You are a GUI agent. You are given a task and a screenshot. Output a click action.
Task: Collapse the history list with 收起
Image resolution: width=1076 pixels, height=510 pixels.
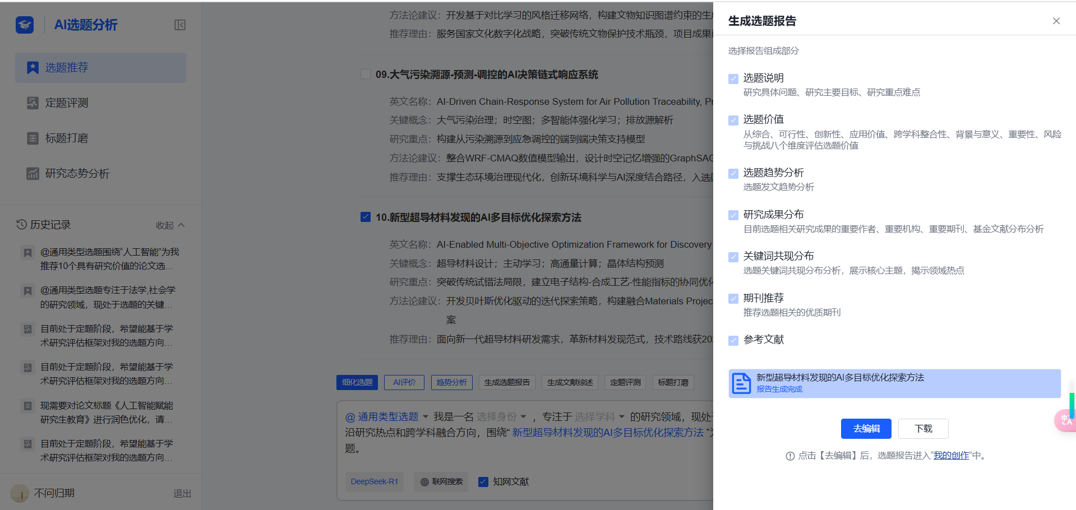pos(170,225)
